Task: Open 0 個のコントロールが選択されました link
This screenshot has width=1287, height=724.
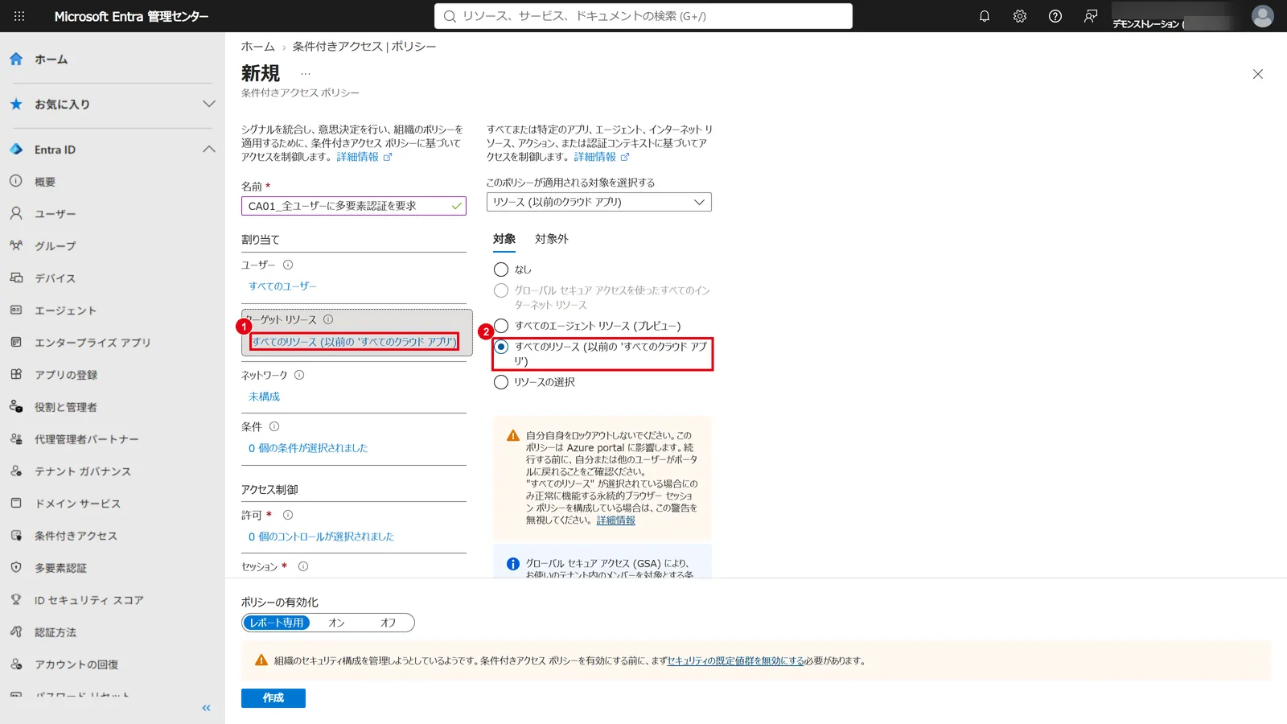Action: point(321,537)
